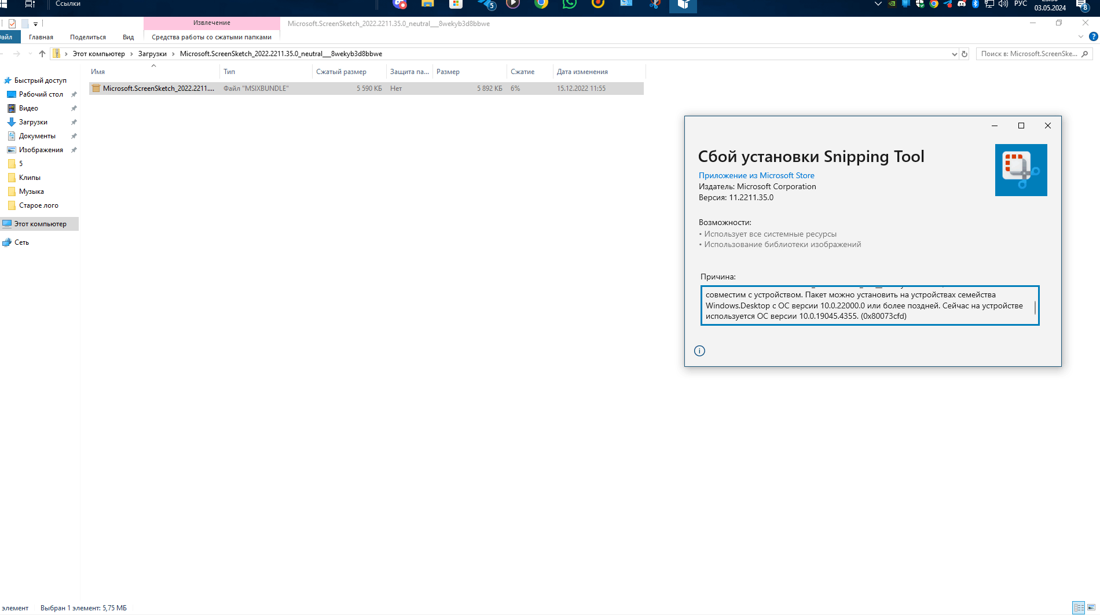Sort by Дата изменения column
Screen dimensions: 1100x615
(599, 72)
